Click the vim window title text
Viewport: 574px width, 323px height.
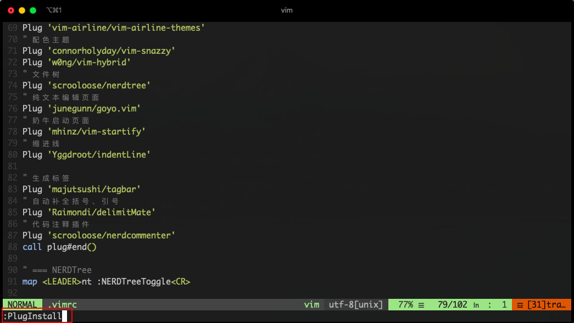[x=287, y=10]
